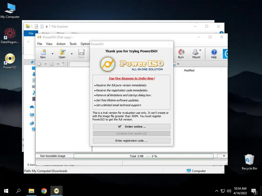Select the Pictures icon in File Explorer sidebar

pyautogui.click(x=34, y=87)
